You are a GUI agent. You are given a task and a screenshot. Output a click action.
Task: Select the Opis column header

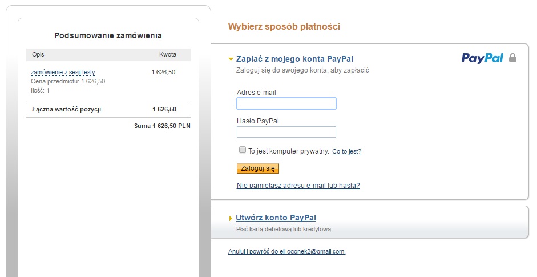(x=38, y=55)
